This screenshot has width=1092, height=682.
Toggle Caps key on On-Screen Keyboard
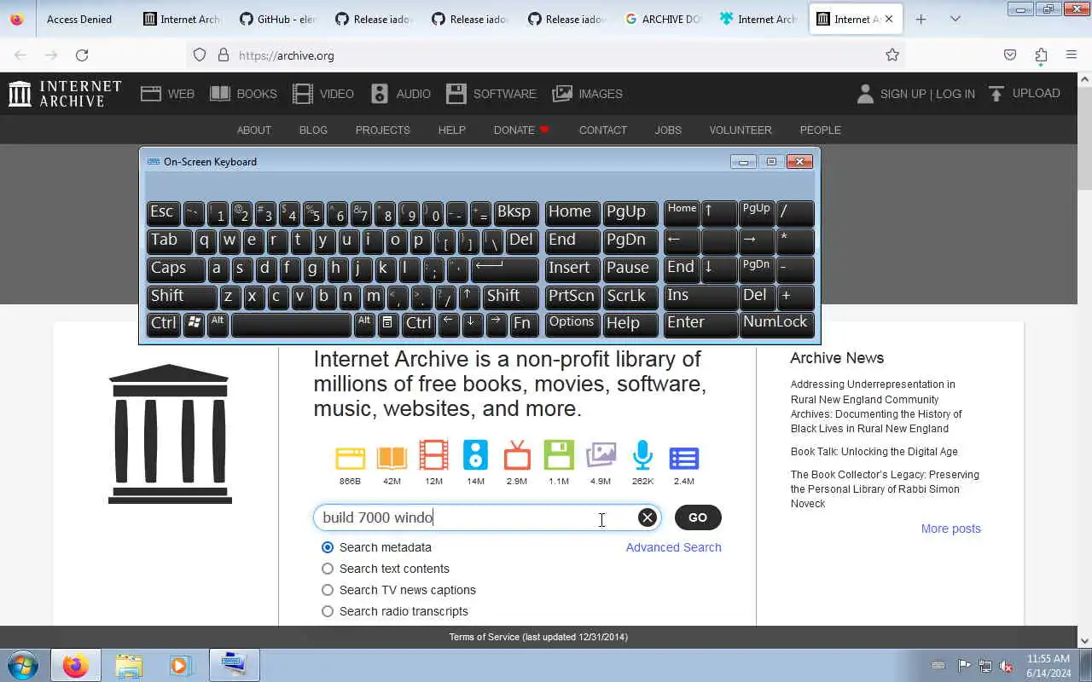coord(176,269)
